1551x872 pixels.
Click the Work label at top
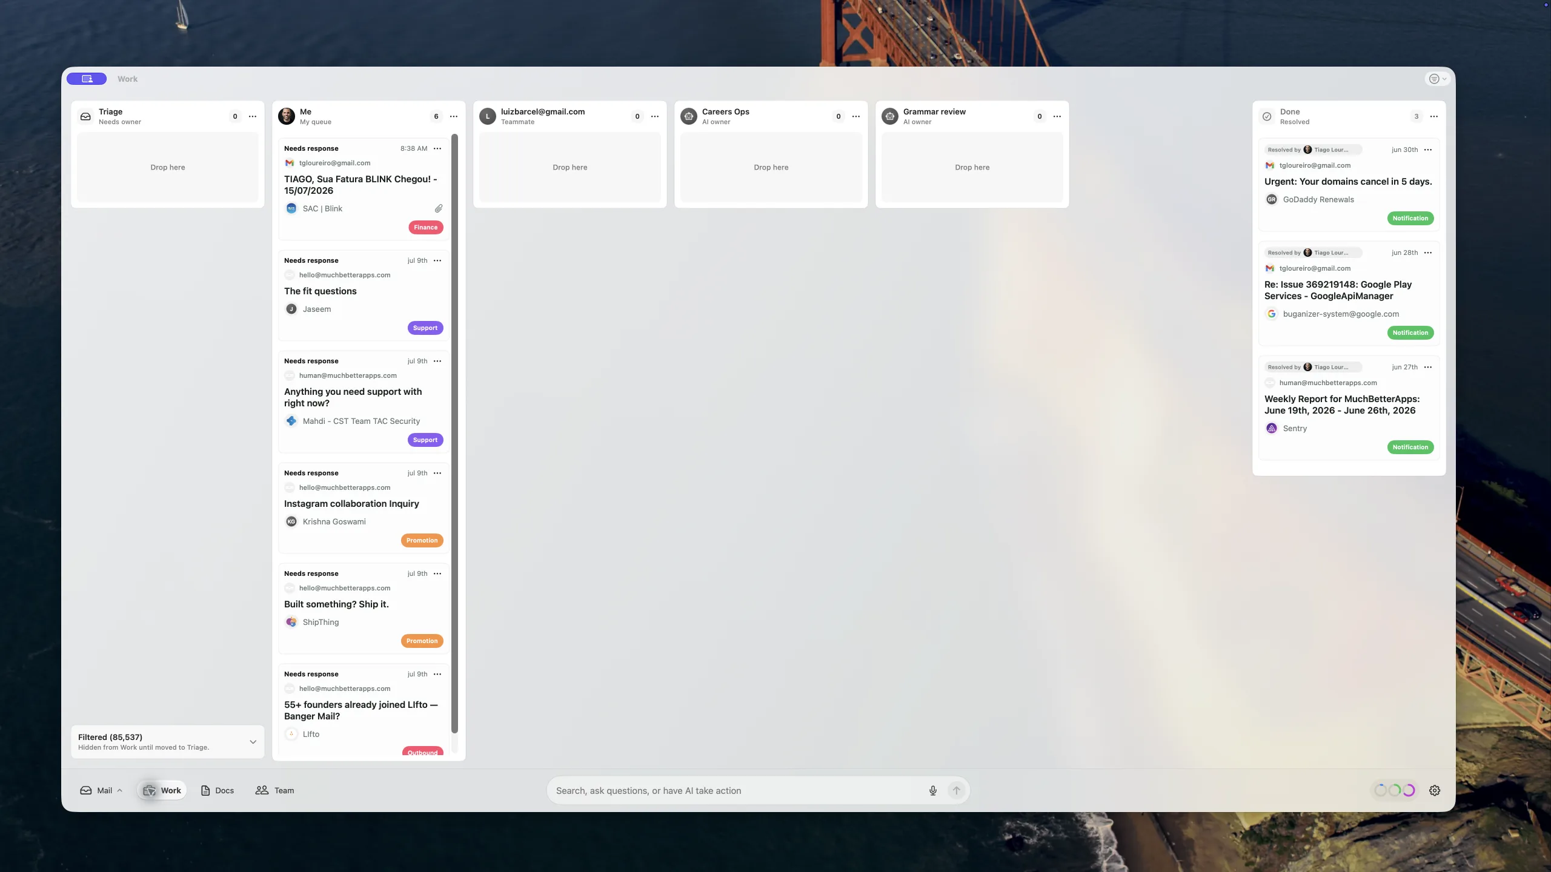pyautogui.click(x=127, y=79)
